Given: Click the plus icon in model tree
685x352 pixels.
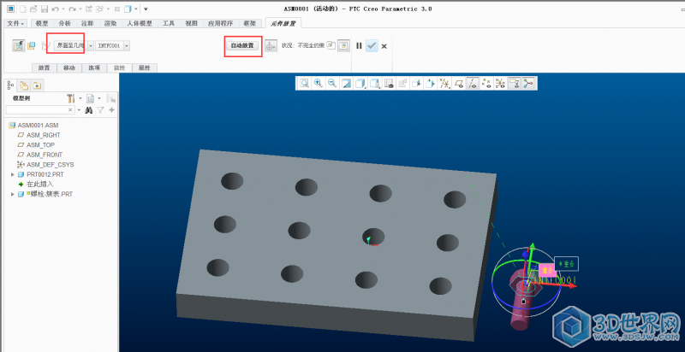Looking at the screenshot, I should (112, 110).
